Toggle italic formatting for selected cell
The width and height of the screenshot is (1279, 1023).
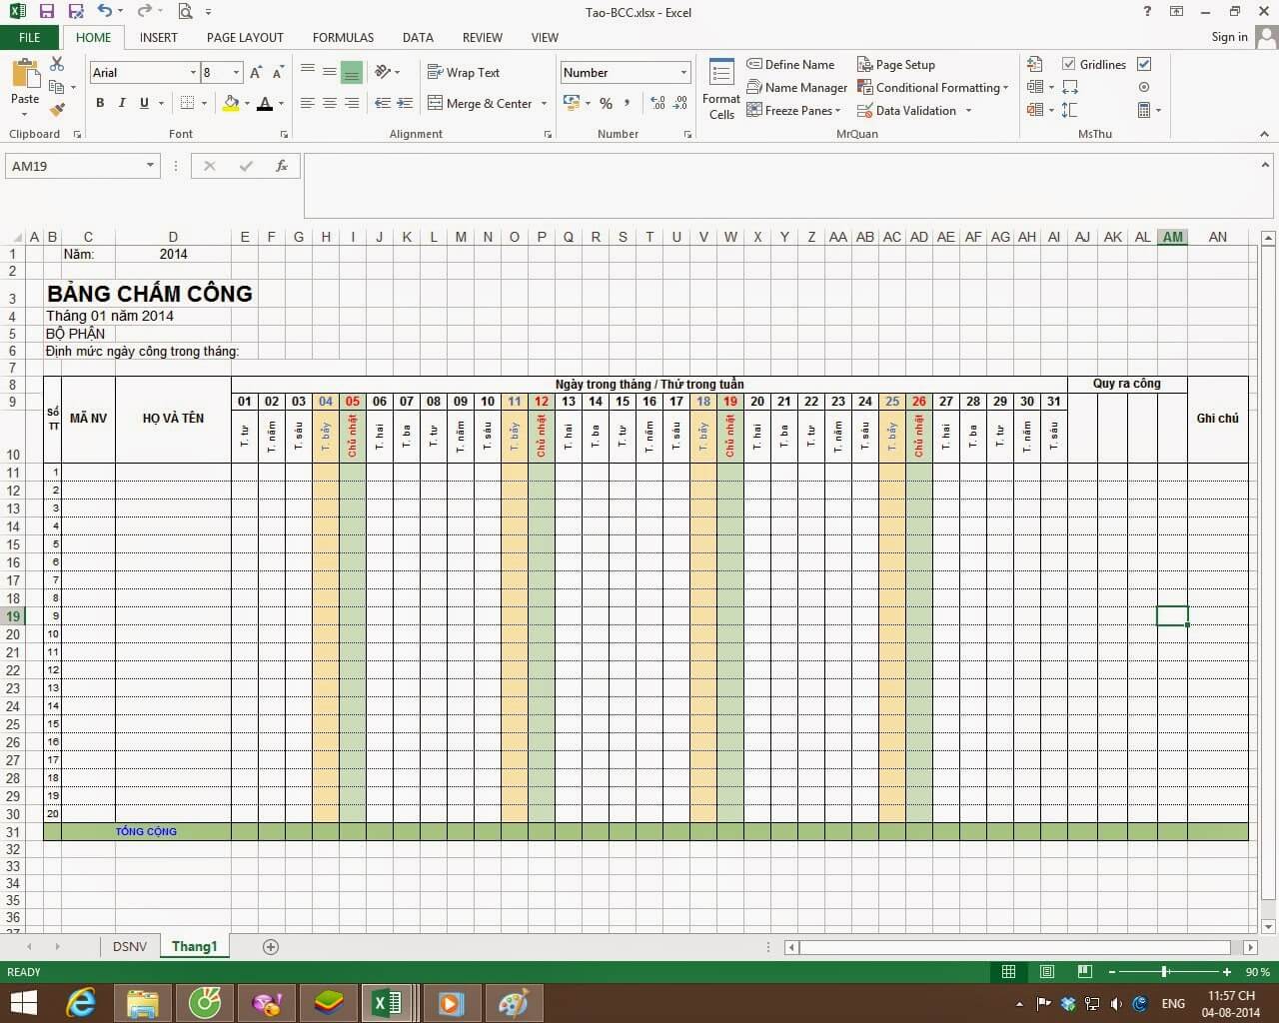121,102
